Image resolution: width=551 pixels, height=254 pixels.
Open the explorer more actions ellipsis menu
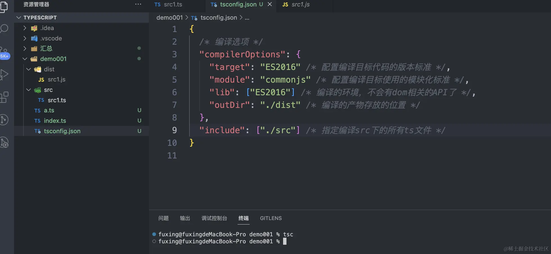click(138, 4)
